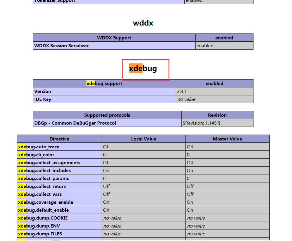This screenshot has width=292, height=241.
Task: Click the Directive column header
Action: 59,139
